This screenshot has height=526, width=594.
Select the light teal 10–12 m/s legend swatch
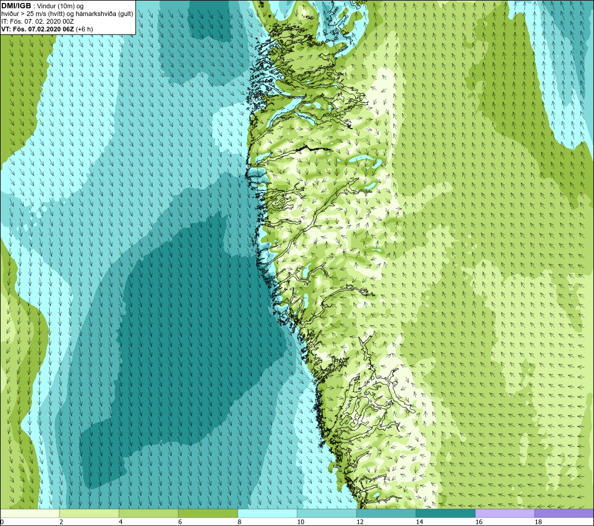(x=327, y=514)
